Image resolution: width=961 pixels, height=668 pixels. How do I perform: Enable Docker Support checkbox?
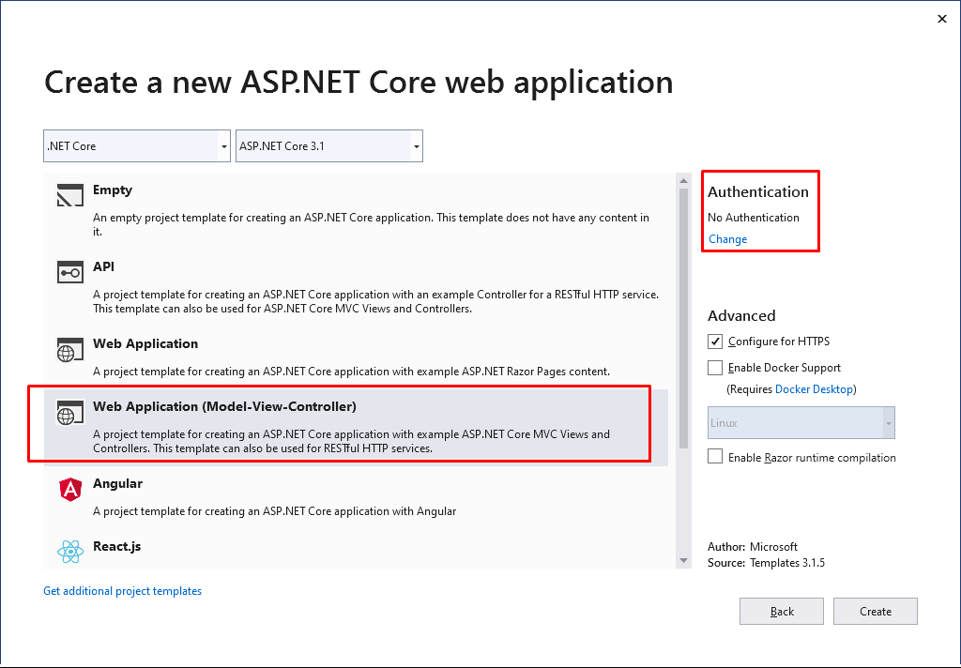(715, 368)
